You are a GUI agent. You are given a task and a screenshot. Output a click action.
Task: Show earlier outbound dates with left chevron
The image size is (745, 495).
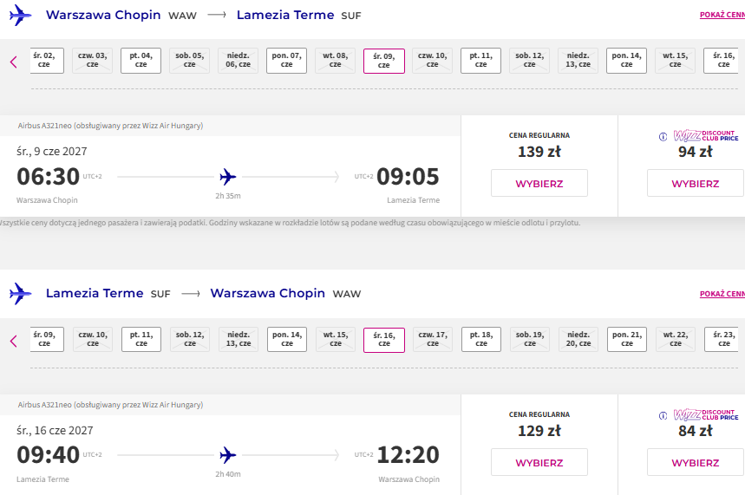pyautogui.click(x=13, y=62)
